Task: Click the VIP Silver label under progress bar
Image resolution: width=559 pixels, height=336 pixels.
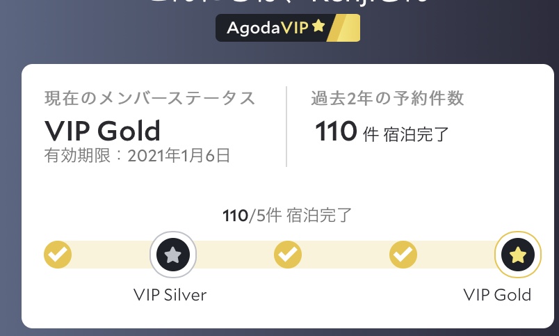Action: tap(170, 294)
